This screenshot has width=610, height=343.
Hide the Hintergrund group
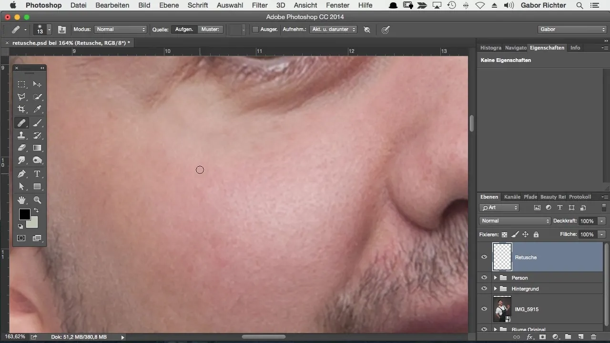pyautogui.click(x=484, y=289)
